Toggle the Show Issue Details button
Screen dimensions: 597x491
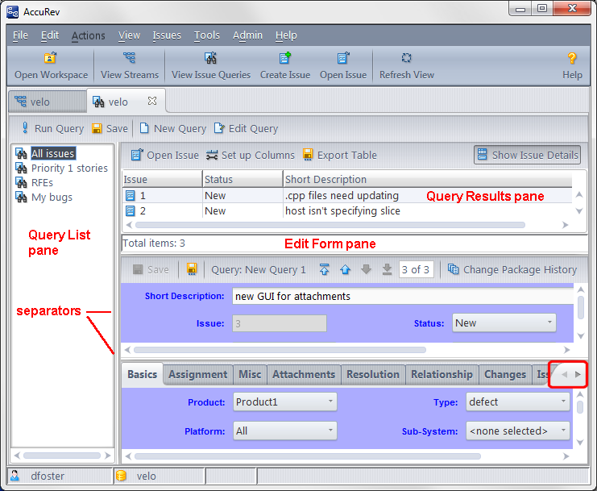point(527,155)
